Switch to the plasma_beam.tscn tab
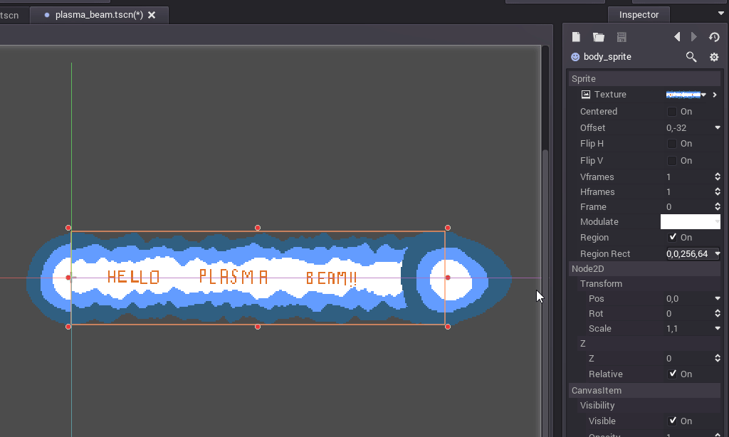 coord(99,15)
